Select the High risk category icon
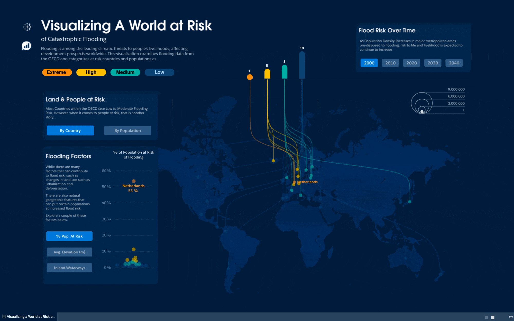Viewport: 514px width, 321px height. click(91, 72)
